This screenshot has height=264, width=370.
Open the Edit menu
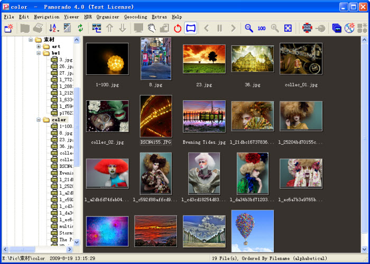(x=24, y=17)
